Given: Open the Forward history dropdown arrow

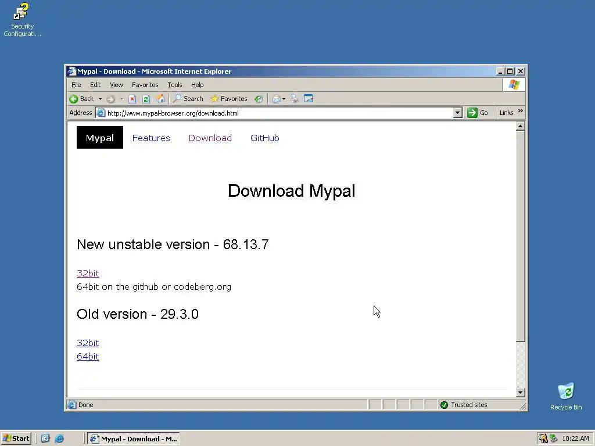Looking at the screenshot, I should (x=121, y=99).
